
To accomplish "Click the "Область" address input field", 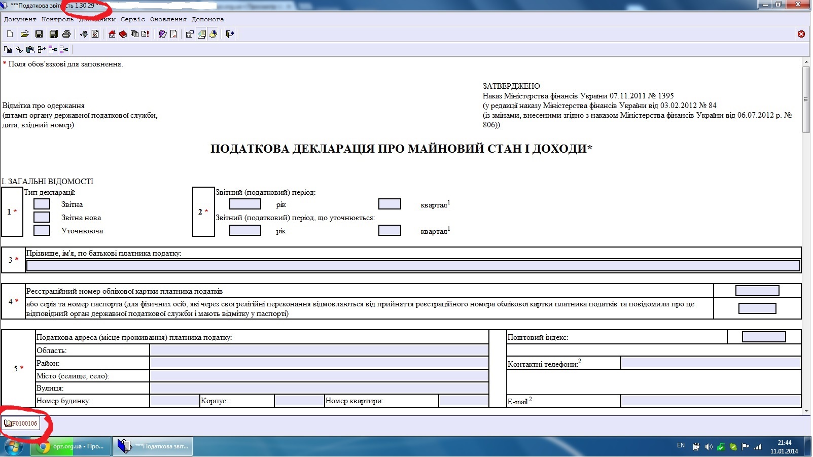I will pyautogui.click(x=319, y=350).
